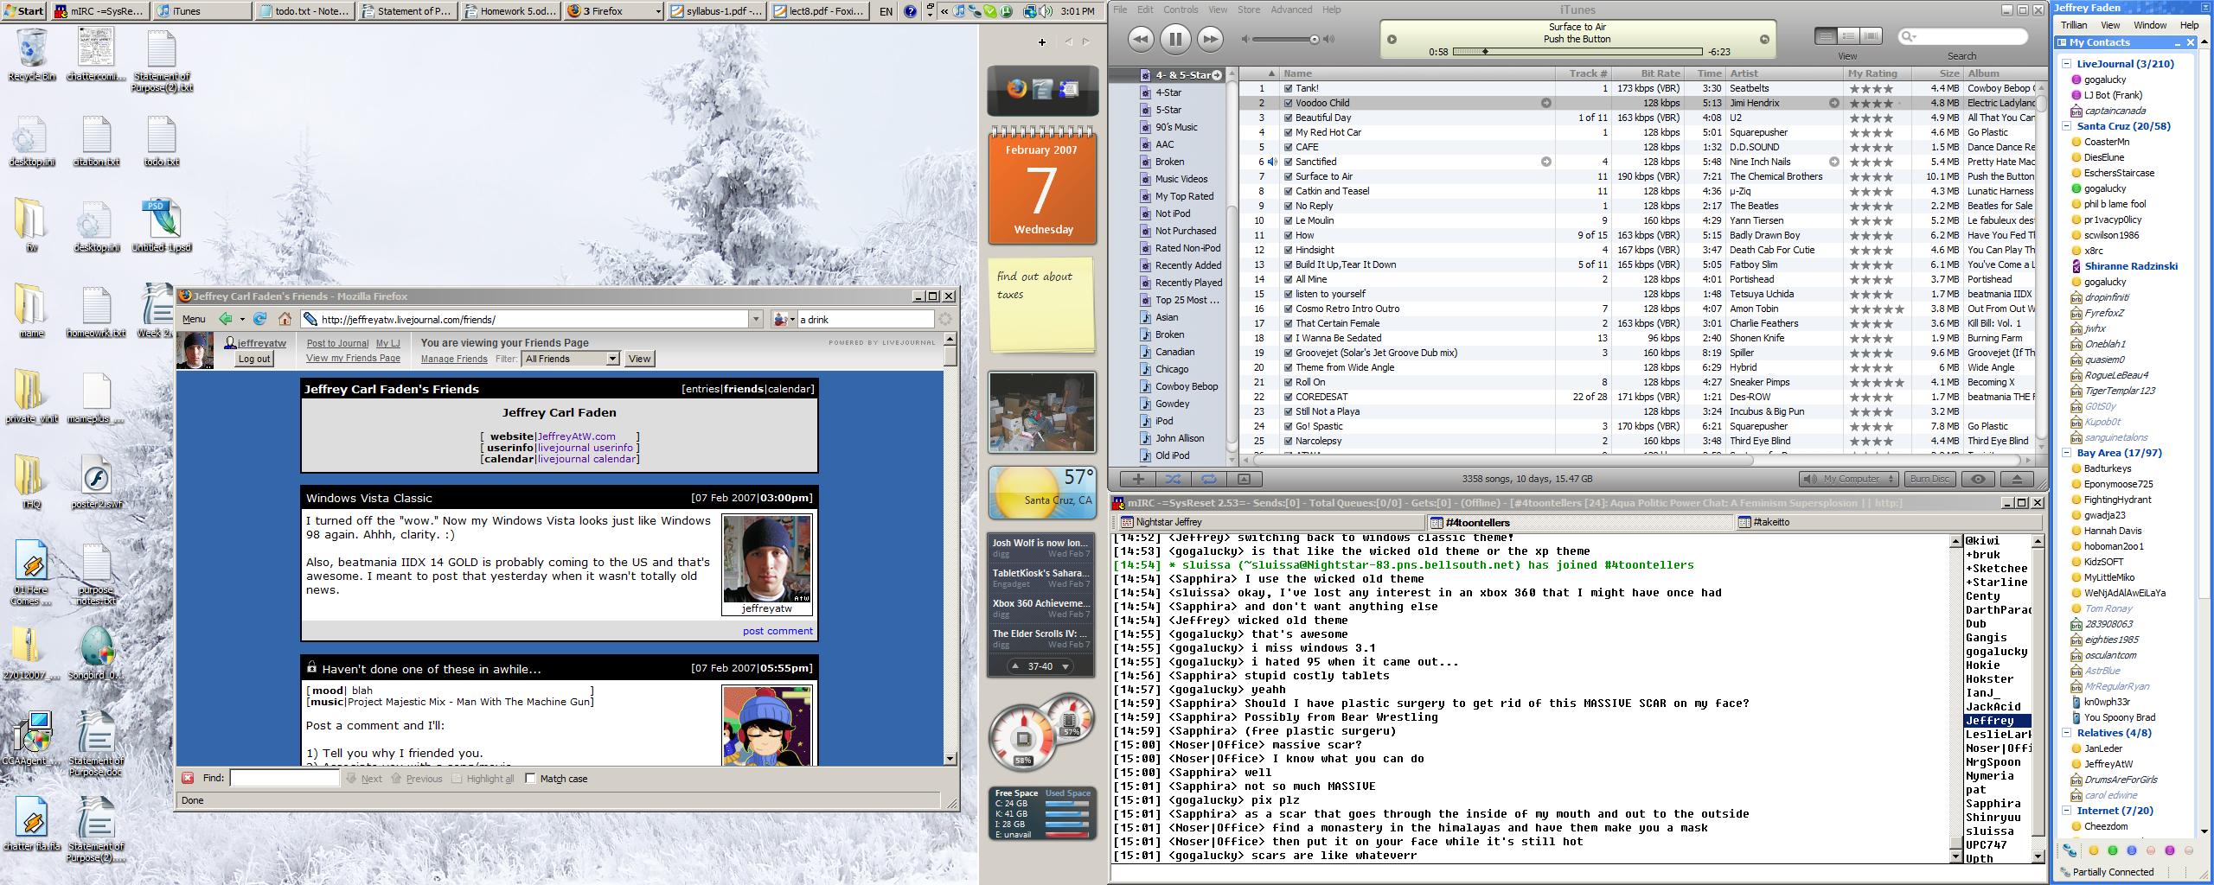Open Untitled-1.psd desktop file

click(x=162, y=226)
